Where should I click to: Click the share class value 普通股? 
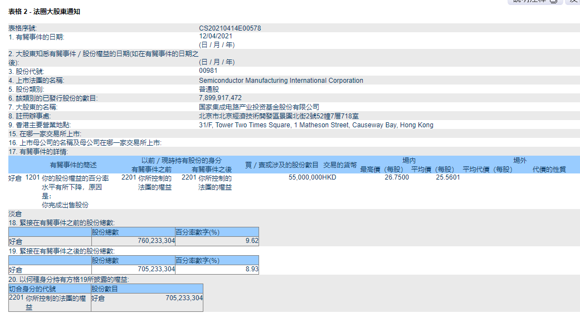pyautogui.click(x=209, y=90)
